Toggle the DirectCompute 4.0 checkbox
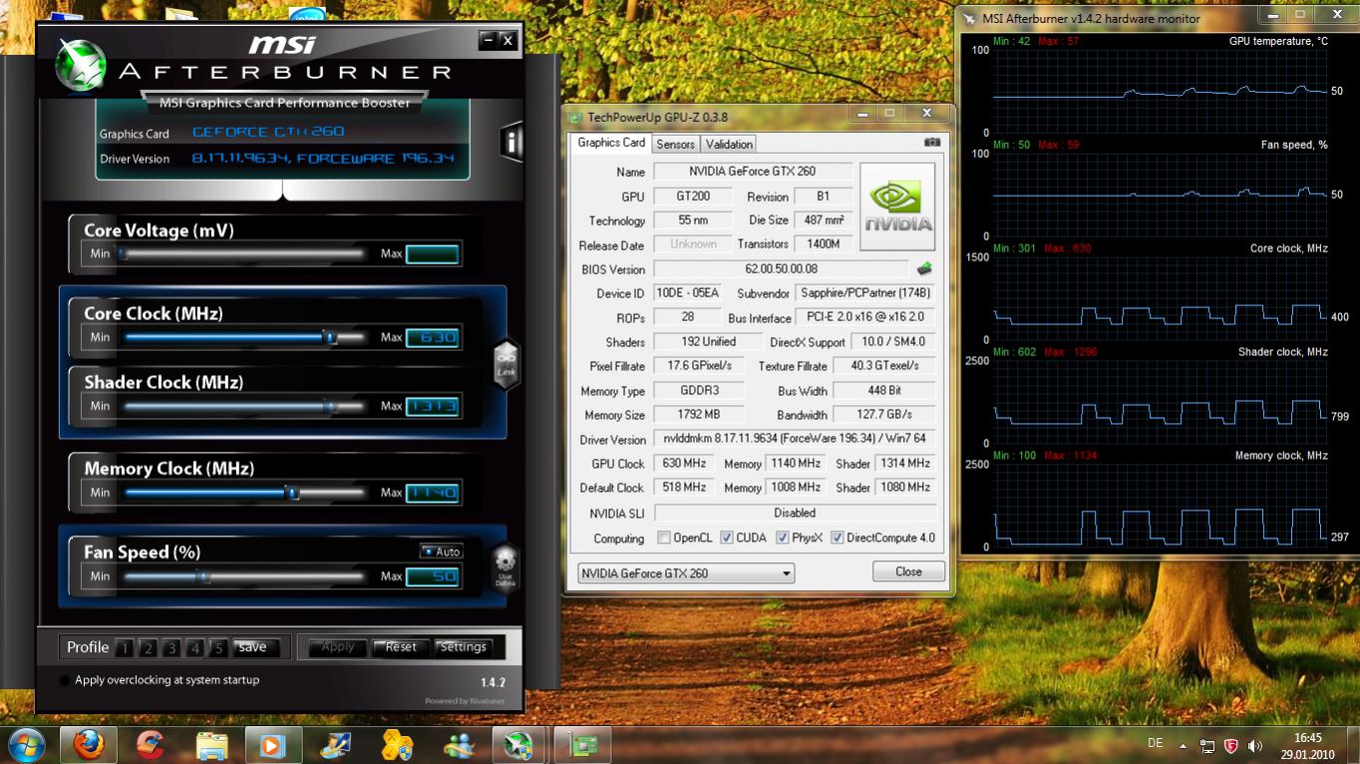The height and width of the screenshot is (764, 1360). 838,538
